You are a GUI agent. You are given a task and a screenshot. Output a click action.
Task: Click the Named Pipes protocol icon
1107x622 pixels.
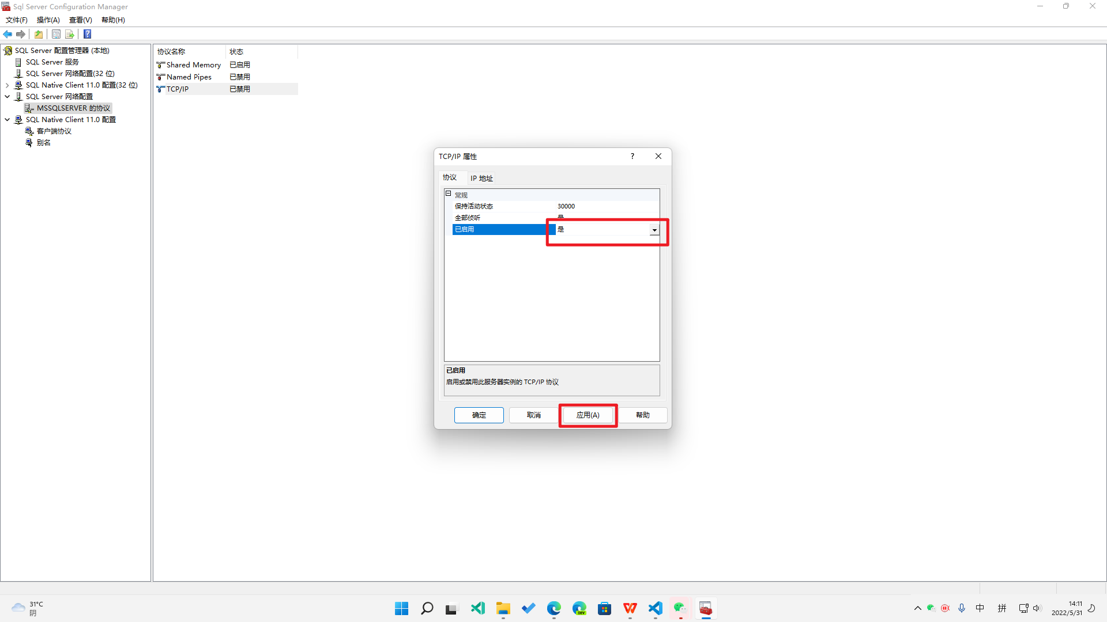160,77
